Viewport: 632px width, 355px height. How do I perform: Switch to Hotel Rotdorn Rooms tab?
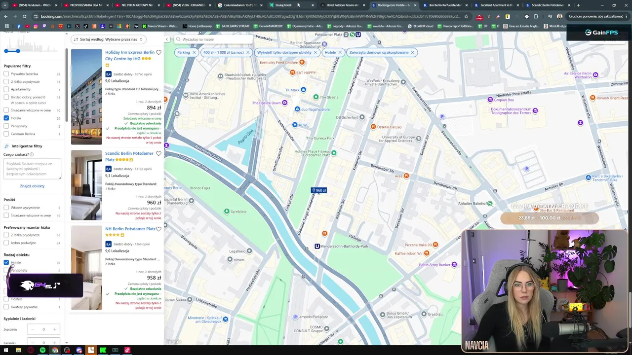[x=341, y=5]
